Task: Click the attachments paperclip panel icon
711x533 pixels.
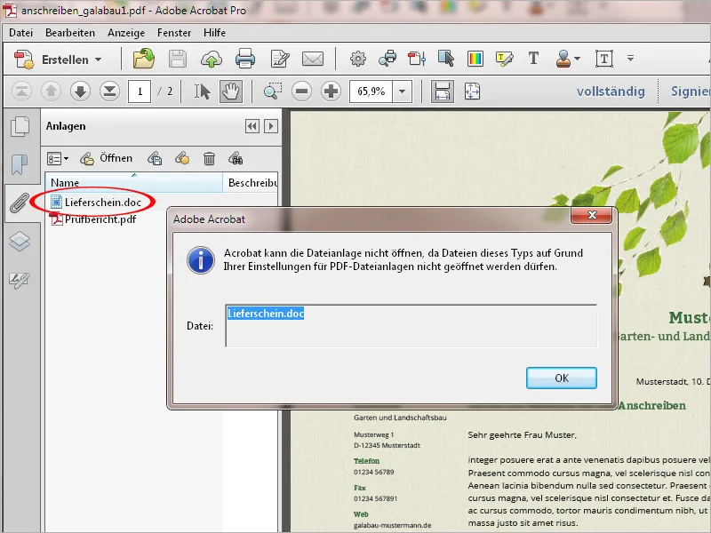Action: (x=20, y=203)
